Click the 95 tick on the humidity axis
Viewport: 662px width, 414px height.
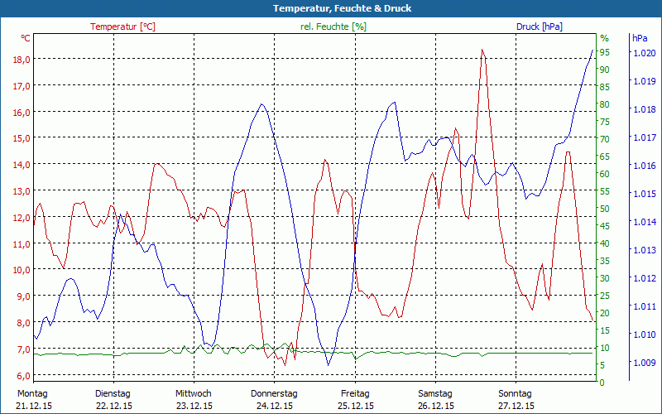tap(605, 52)
